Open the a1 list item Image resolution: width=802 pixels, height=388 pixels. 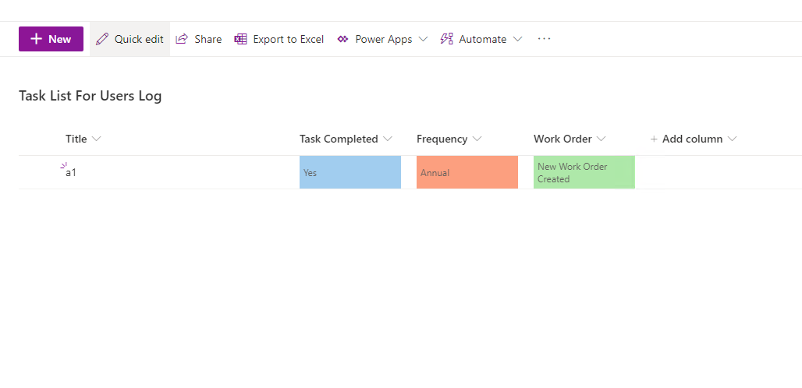pyautogui.click(x=71, y=172)
